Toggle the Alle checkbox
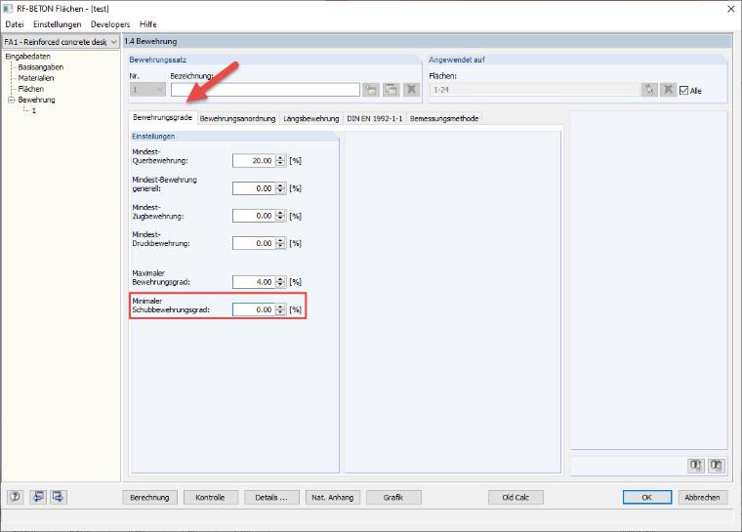This screenshot has height=532, width=742. tap(683, 91)
